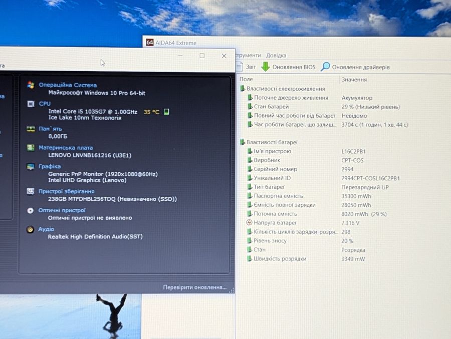Click the speaker icon beside Аудіо
Viewport: 451px width, 339px height.
[x=30, y=229]
